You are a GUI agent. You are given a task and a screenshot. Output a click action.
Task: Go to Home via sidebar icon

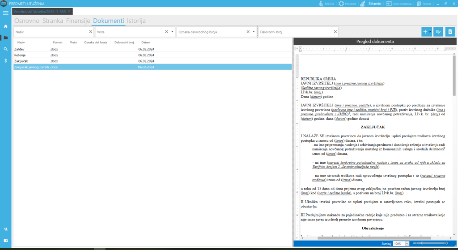click(x=5, y=26)
